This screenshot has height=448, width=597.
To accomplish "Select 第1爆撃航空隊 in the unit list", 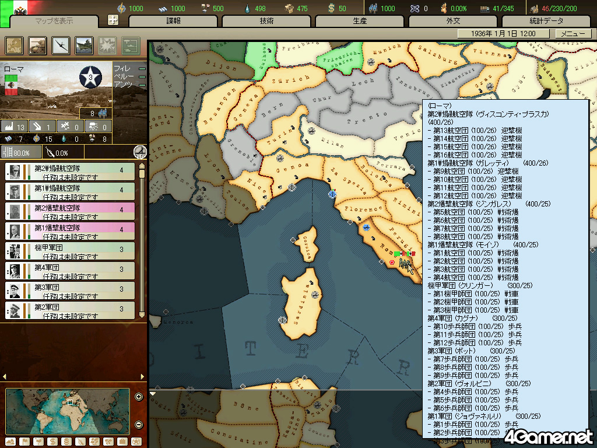I will click(70, 231).
